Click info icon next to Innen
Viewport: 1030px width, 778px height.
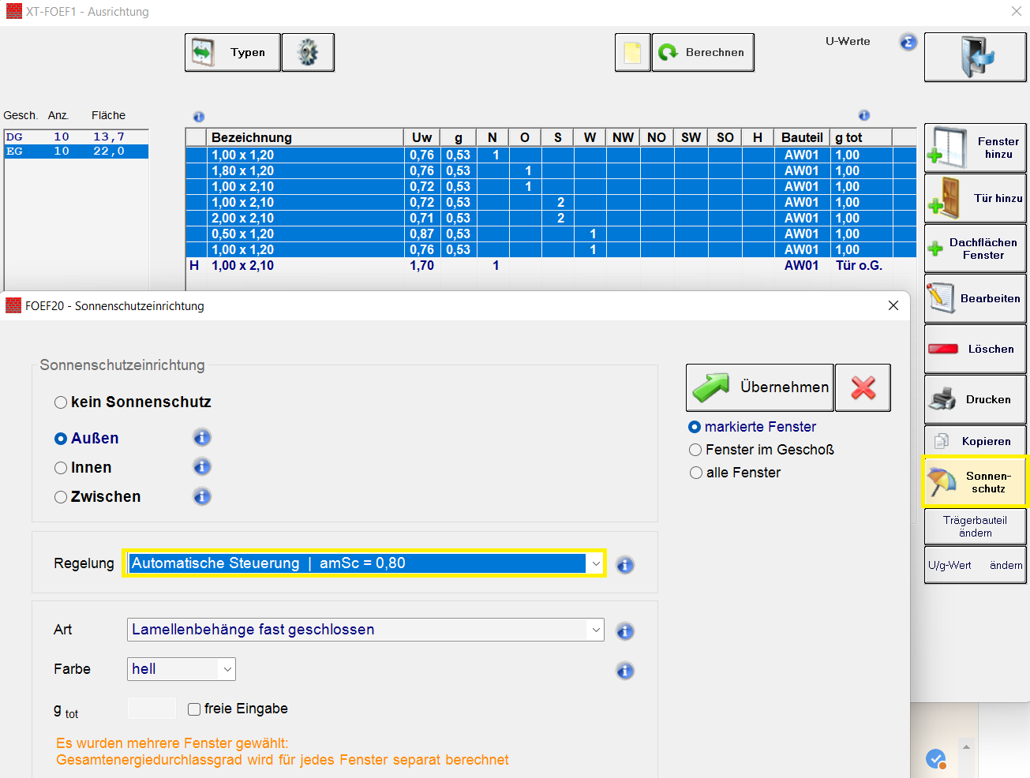[202, 466]
